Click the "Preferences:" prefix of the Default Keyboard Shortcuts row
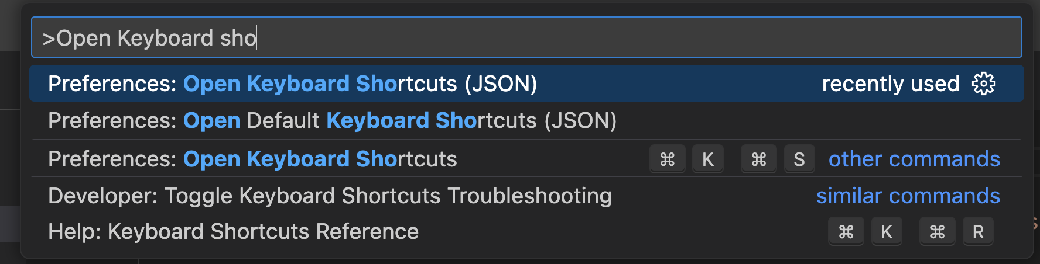This screenshot has width=1040, height=264. click(x=112, y=120)
